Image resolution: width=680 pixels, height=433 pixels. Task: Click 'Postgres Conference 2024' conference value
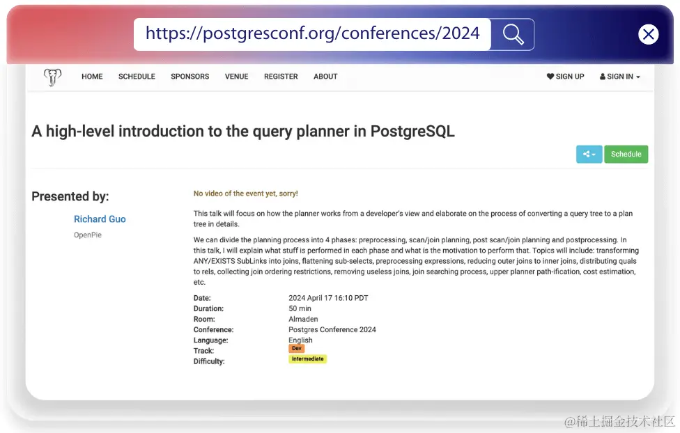pyautogui.click(x=332, y=329)
